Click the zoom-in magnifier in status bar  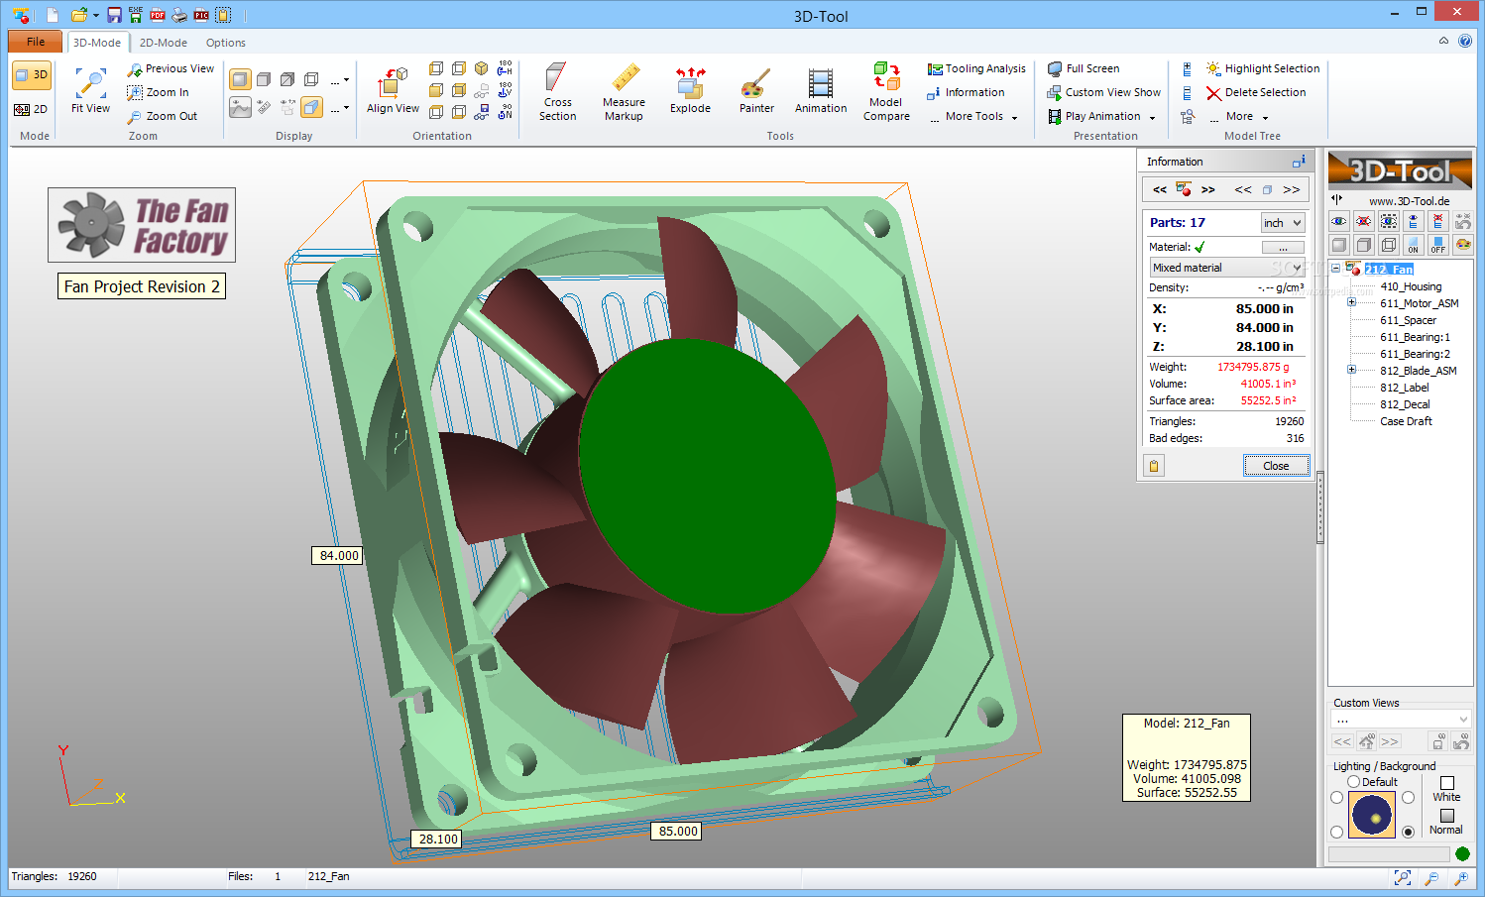tap(1461, 877)
